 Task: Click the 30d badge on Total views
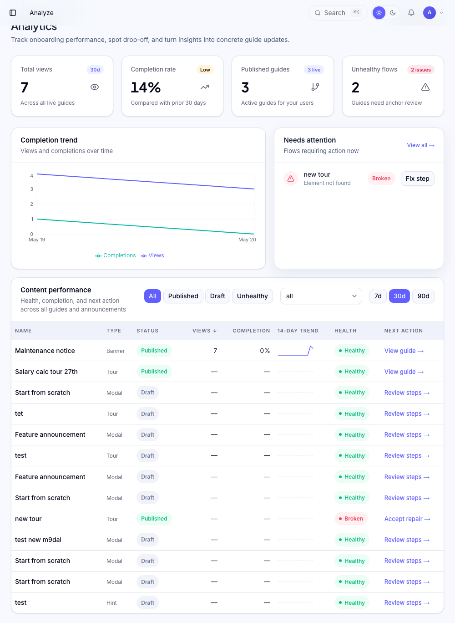pyautogui.click(x=95, y=70)
